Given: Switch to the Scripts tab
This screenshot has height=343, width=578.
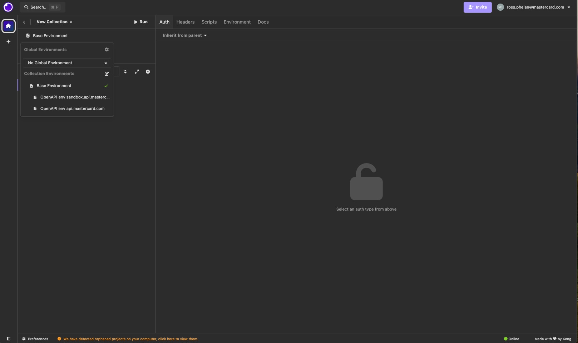Looking at the screenshot, I should (x=209, y=22).
